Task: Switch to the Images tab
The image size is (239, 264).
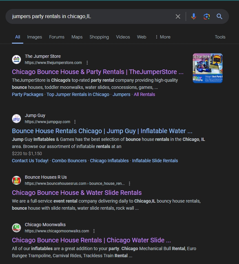Action: (35, 37)
